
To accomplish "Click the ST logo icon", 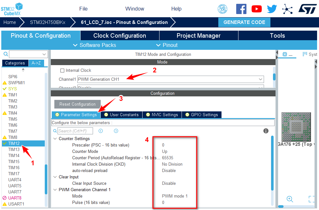I will pos(307,9).
